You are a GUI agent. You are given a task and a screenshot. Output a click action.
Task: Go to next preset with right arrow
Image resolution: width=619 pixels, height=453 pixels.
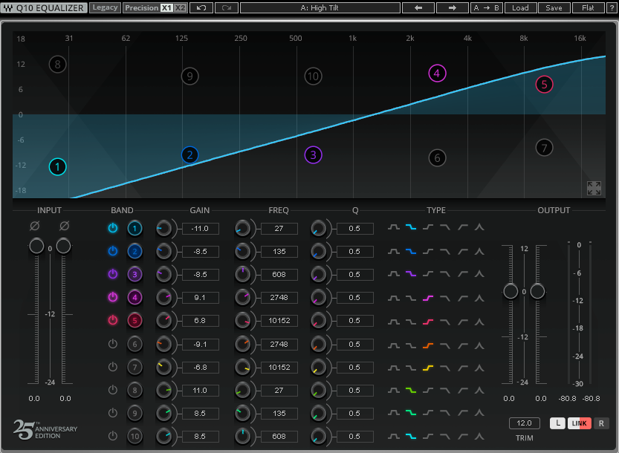pos(453,8)
